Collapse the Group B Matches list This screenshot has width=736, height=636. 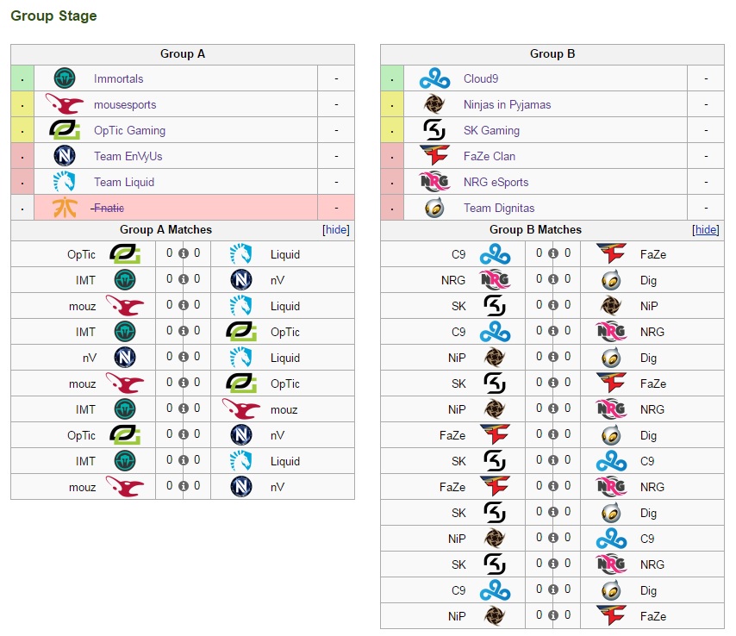(706, 230)
